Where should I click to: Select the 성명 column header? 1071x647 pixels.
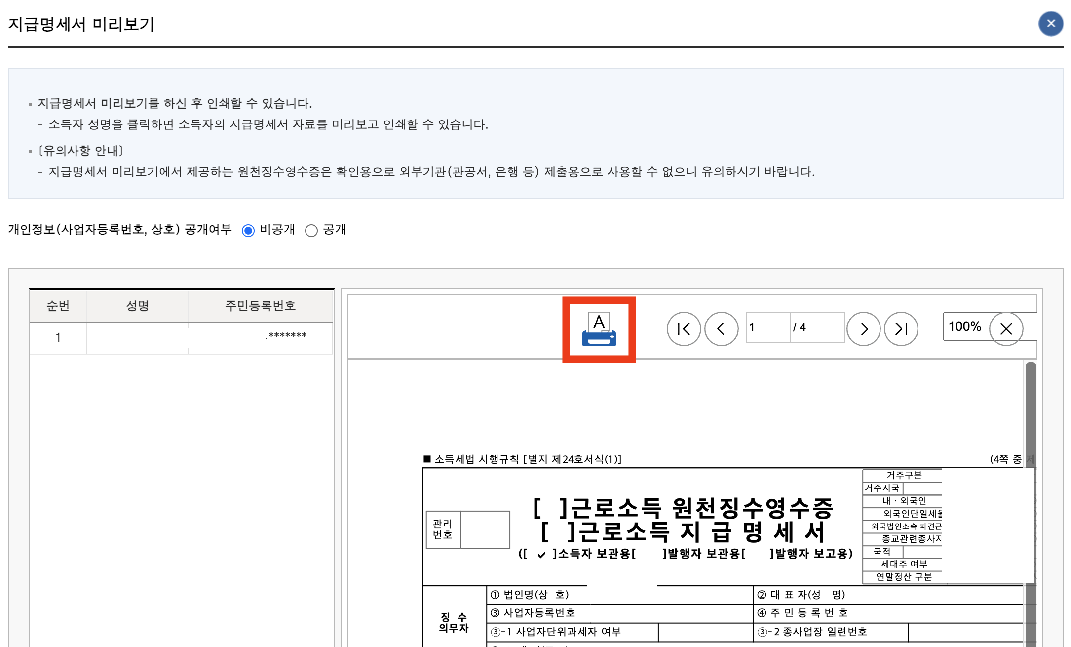coord(137,305)
